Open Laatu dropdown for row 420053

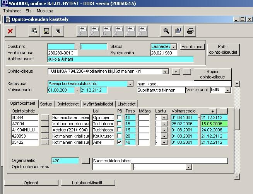pyautogui.click(x=164, y=136)
